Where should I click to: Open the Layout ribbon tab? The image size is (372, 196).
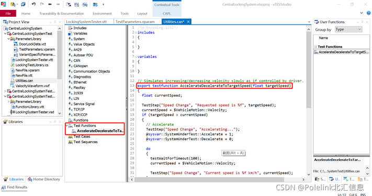pos(142,14)
